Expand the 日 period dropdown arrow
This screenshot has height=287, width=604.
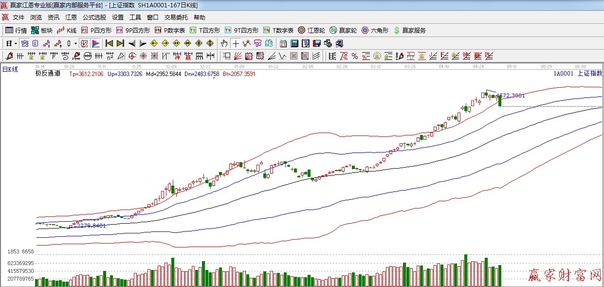(16, 43)
